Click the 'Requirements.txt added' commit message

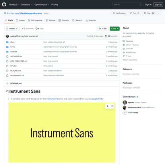[54, 76]
